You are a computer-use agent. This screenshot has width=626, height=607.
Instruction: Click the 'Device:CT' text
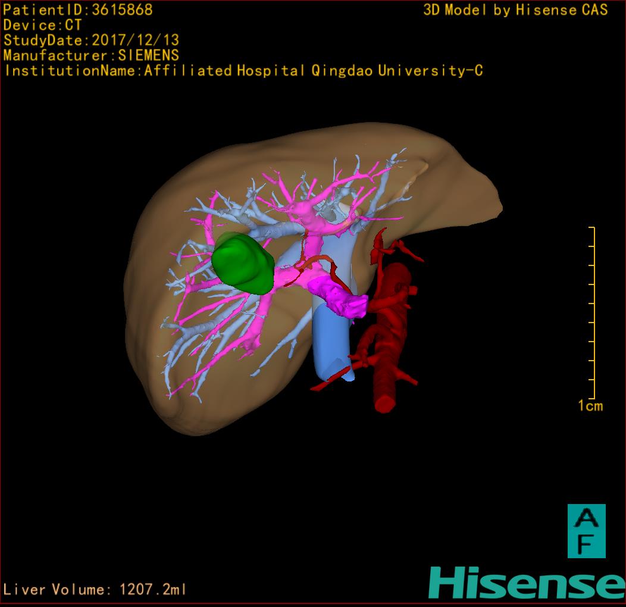tap(42, 25)
